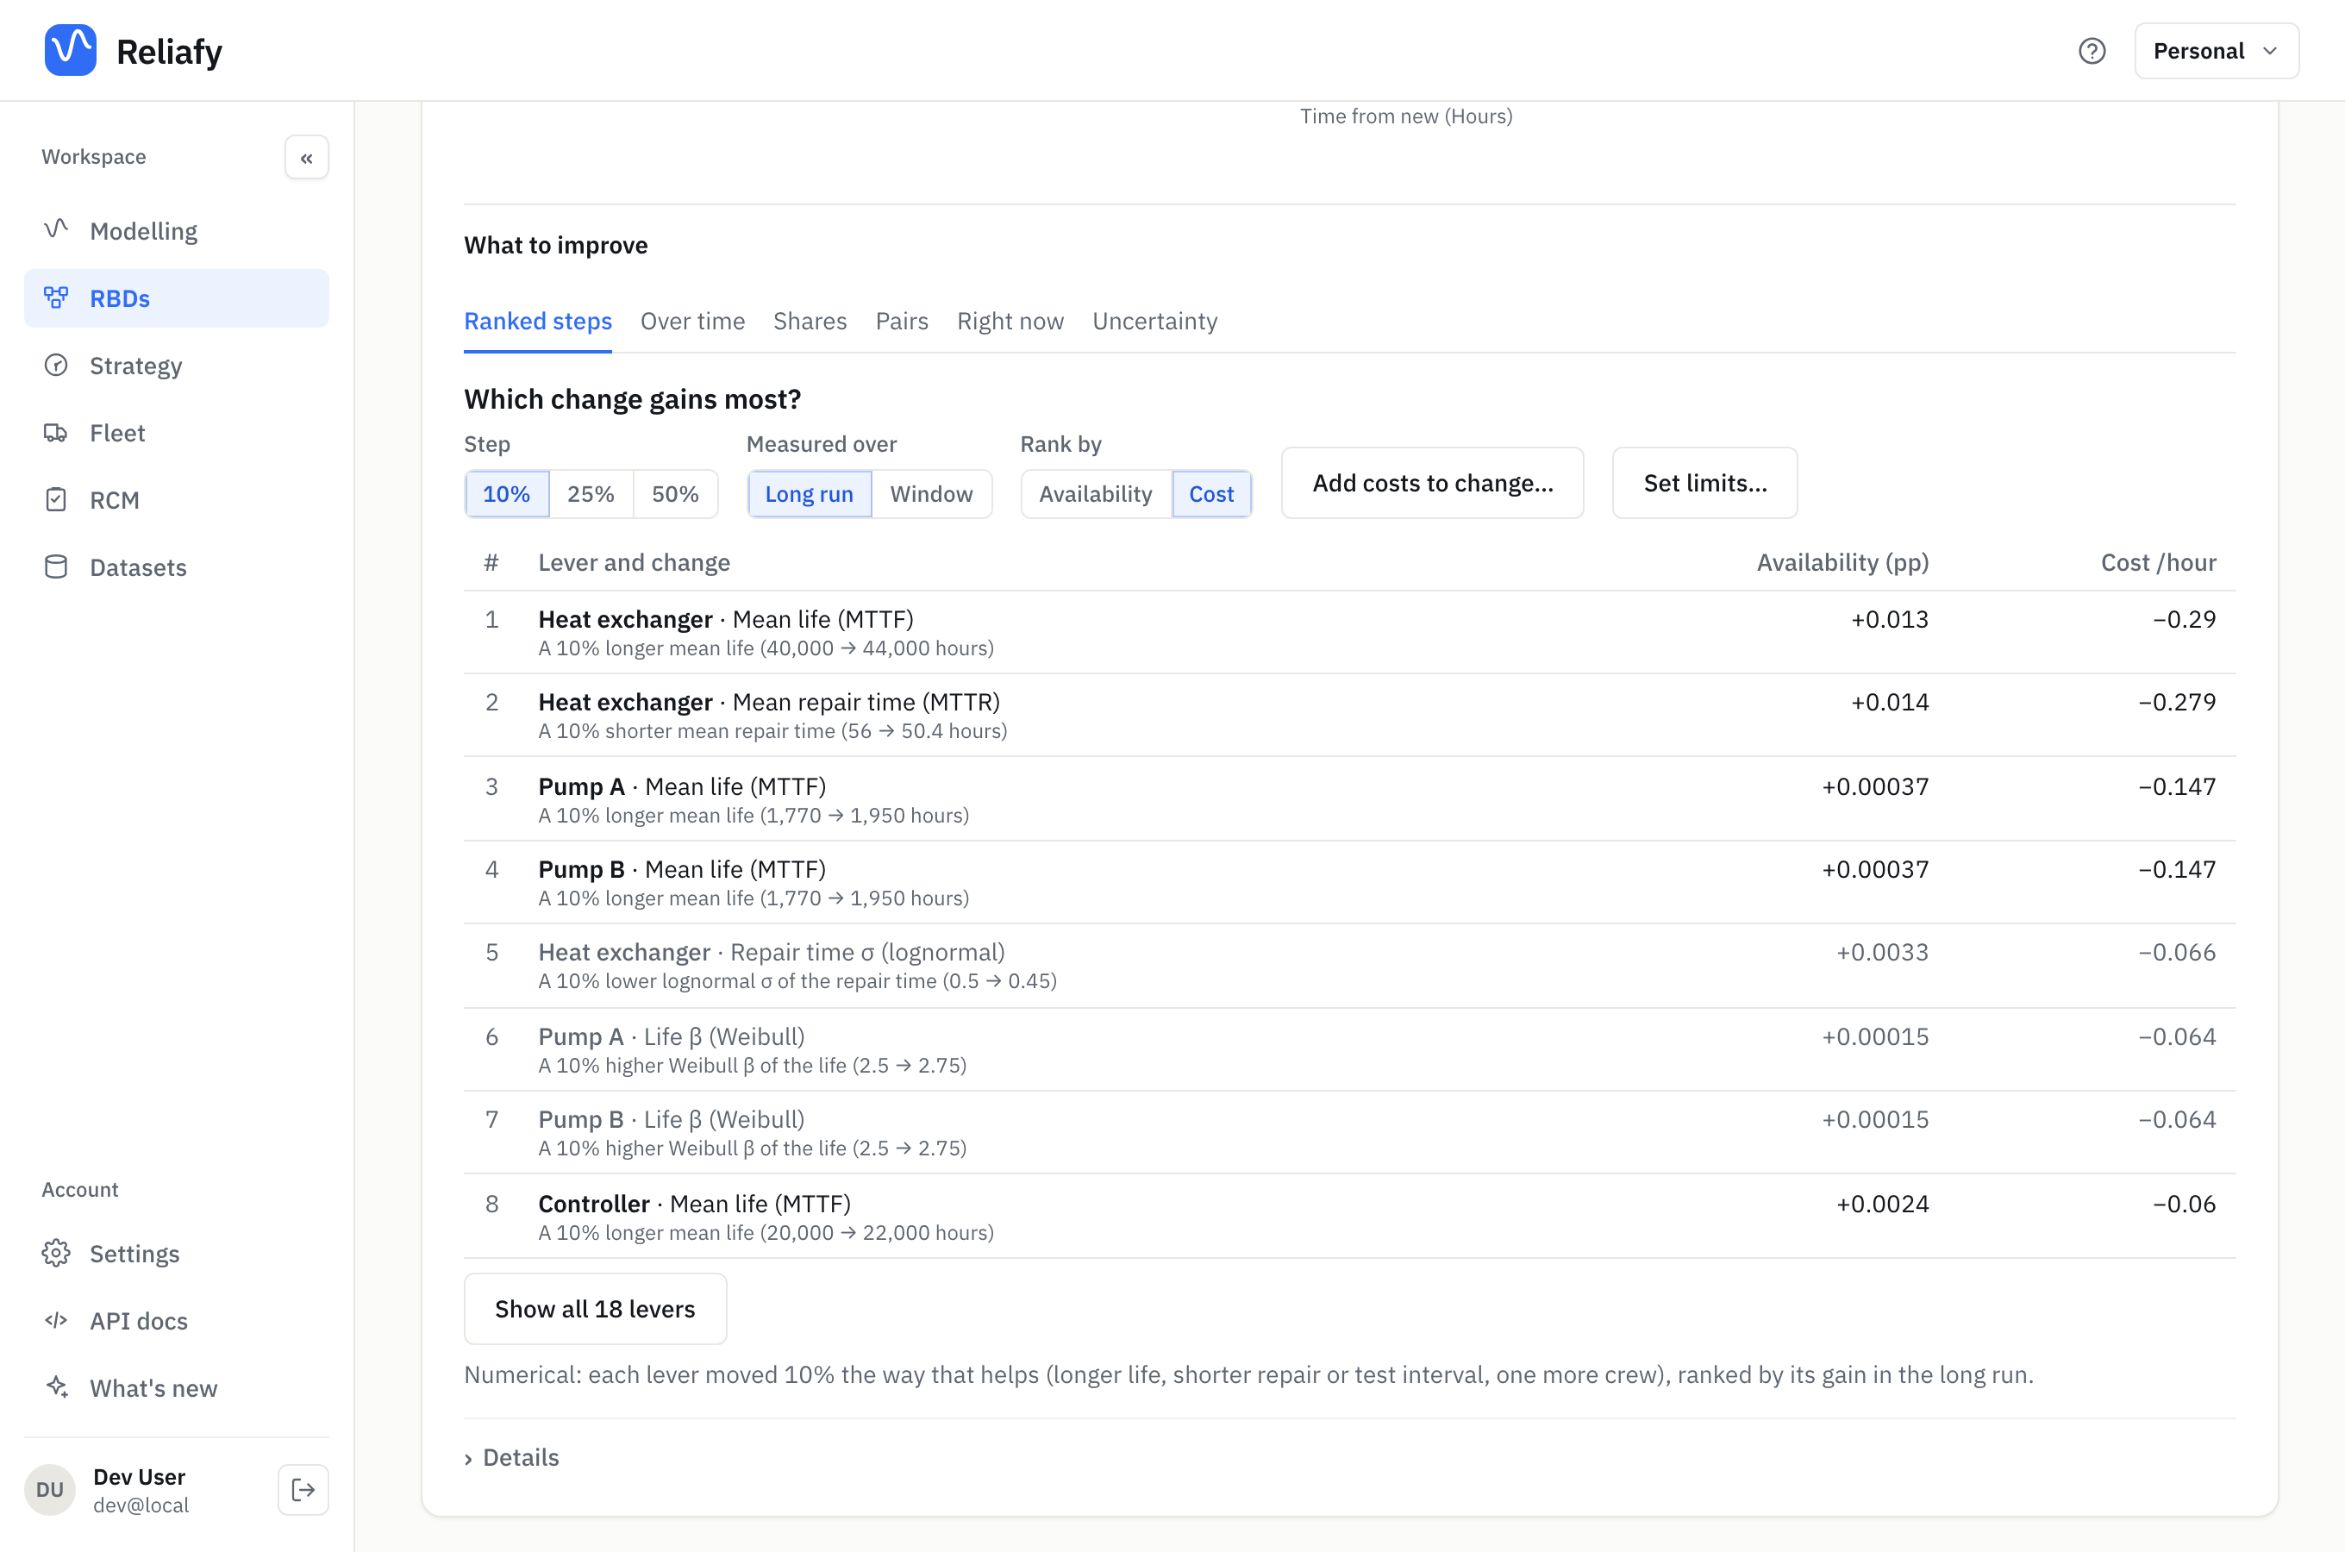Click the Fleet truck icon
The image size is (2345, 1552).
click(x=56, y=432)
